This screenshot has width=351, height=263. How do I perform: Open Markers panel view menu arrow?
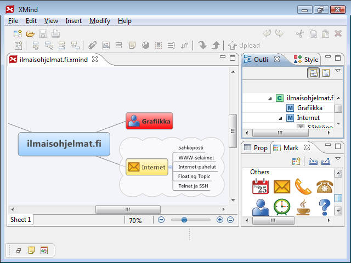coord(338,159)
